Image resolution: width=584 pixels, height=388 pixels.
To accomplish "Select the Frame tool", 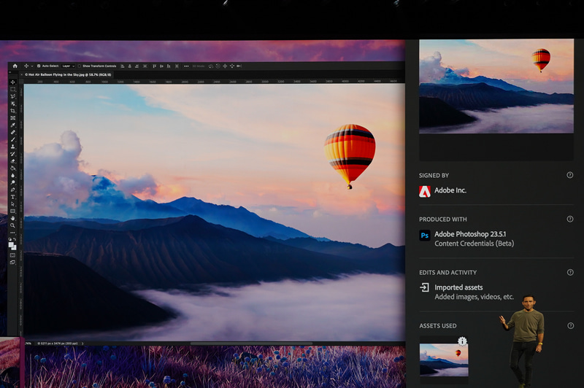I will 12,118.
